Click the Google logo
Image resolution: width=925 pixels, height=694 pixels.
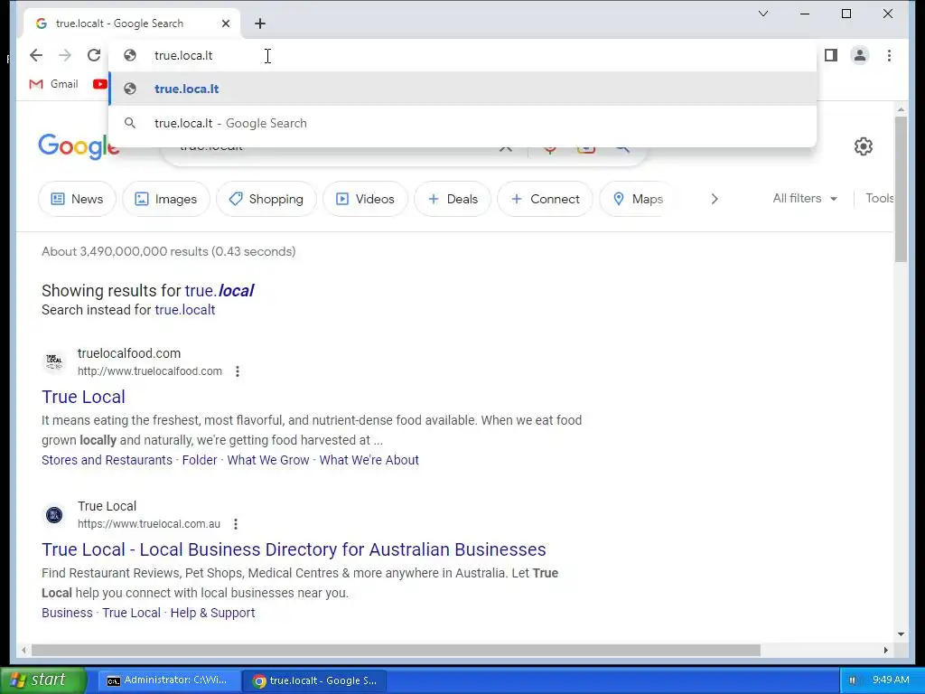point(79,146)
